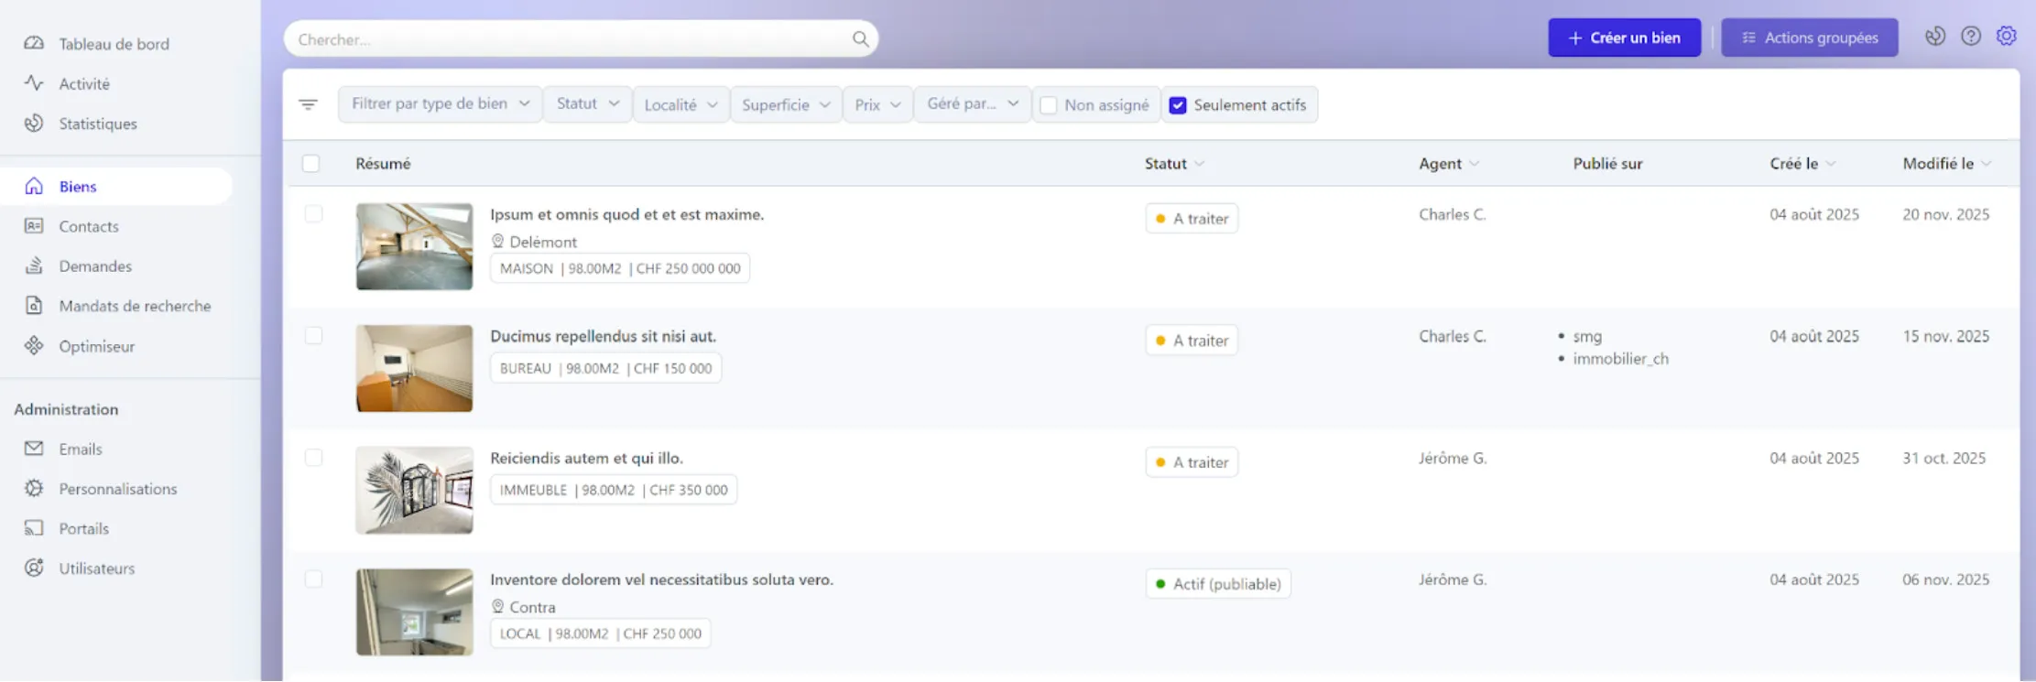Click thumbnail of the BUREAU listing
Screen dimensions: 2036x682
point(414,368)
